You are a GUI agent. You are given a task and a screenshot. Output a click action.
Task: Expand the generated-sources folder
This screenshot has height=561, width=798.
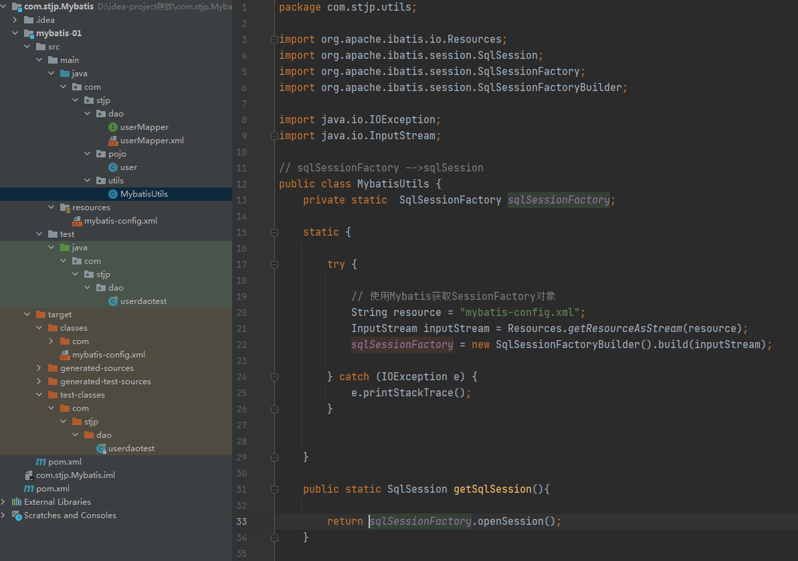tap(39, 368)
